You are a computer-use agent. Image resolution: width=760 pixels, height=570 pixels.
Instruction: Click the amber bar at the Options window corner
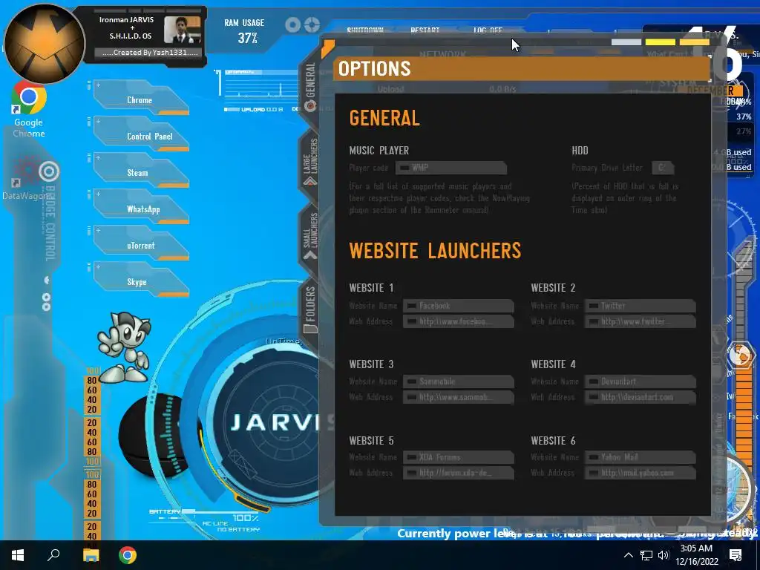click(695, 42)
